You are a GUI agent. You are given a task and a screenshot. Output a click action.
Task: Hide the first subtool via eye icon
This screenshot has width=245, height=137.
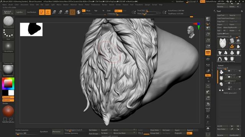pos(240,71)
